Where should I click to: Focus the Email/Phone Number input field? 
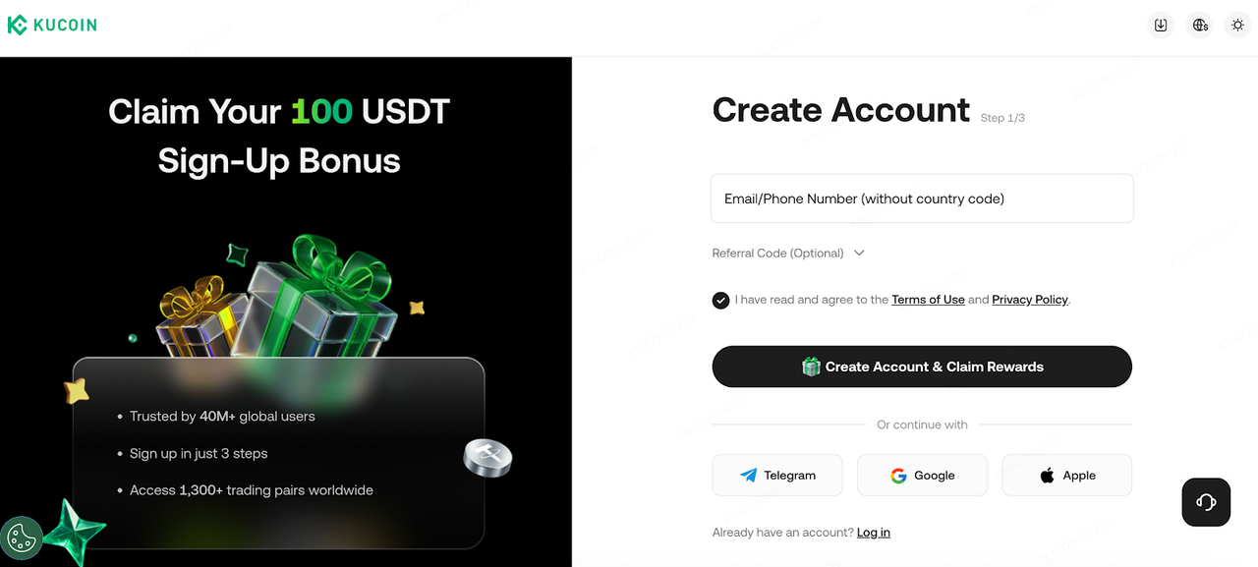[x=922, y=198]
